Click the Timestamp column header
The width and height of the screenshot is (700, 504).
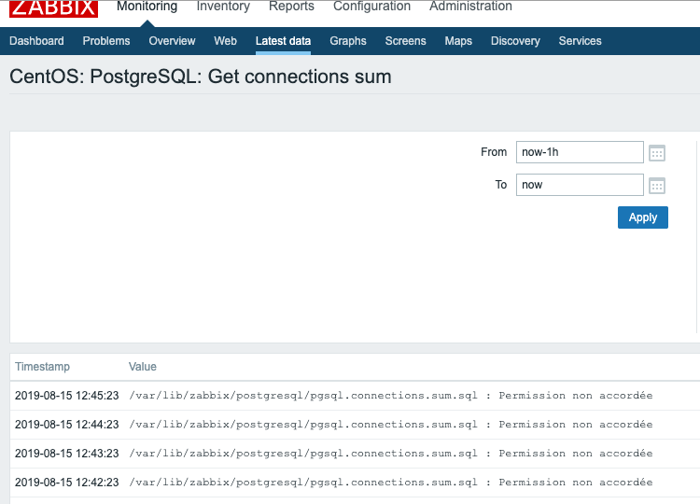point(42,367)
